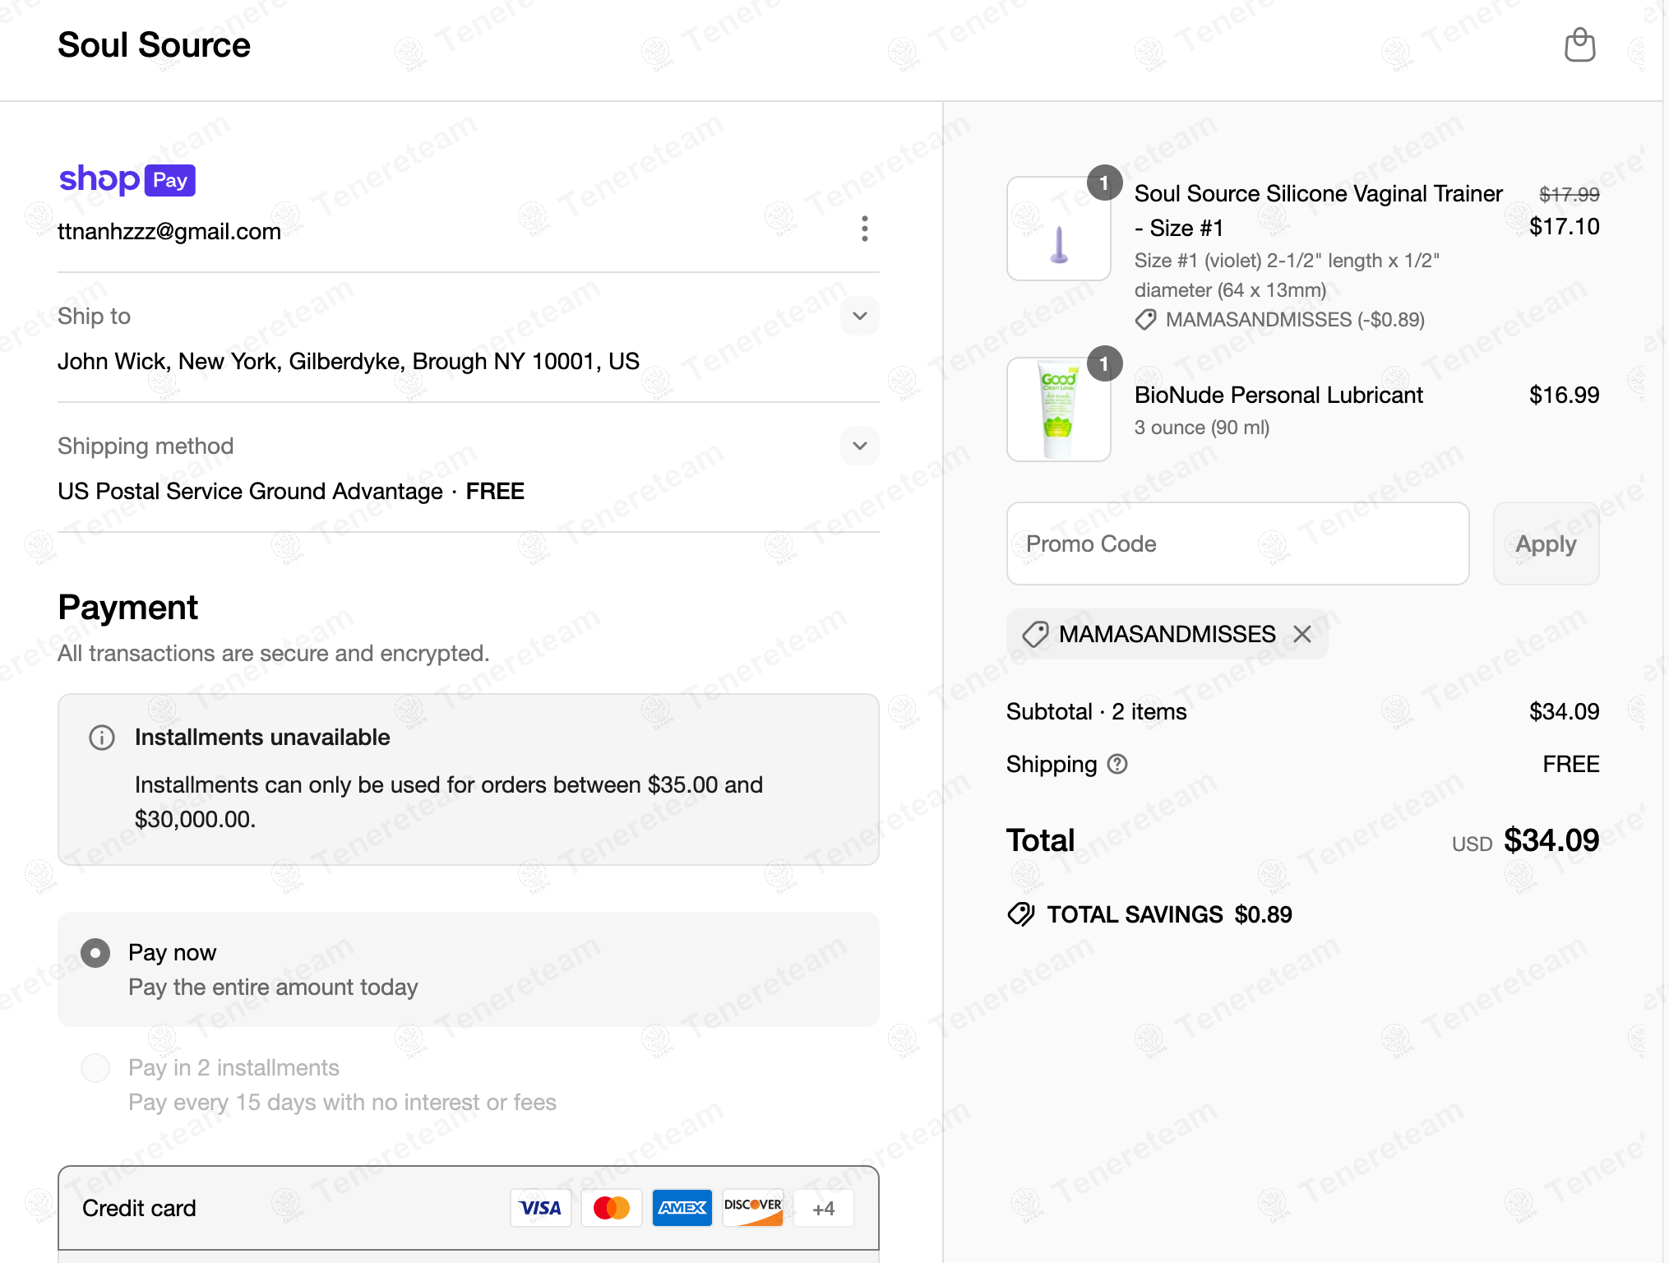Click the shipping help question mark icon
Screen dimensions: 1669x1263
pyautogui.click(x=1117, y=764)
